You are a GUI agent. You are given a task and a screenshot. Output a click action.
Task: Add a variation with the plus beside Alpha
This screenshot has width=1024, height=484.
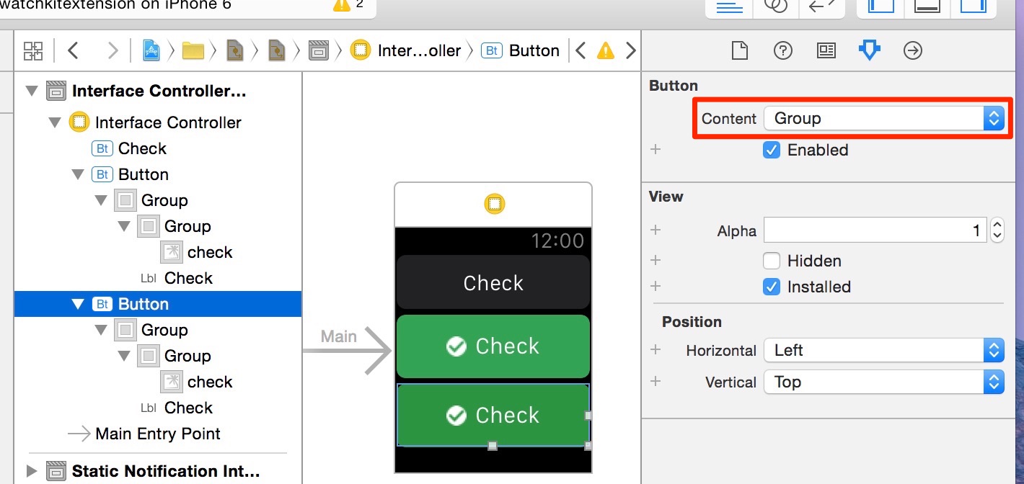pyautogui.click(x=656, y=230)
